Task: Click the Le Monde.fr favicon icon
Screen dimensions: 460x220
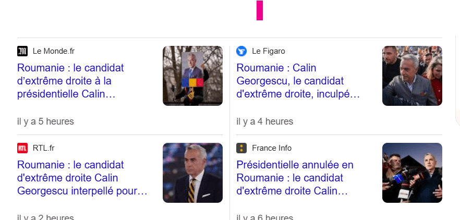Action: tap(22, 51)
